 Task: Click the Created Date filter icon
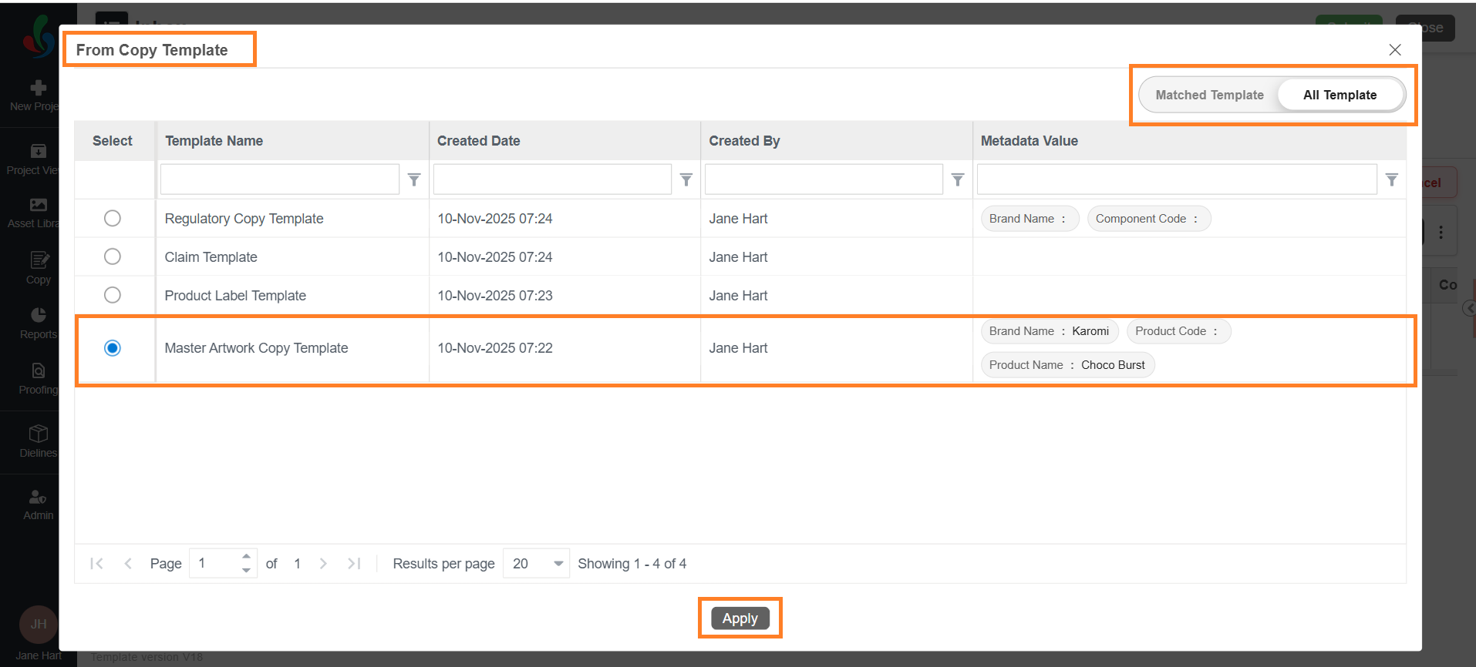pos(686,179)
